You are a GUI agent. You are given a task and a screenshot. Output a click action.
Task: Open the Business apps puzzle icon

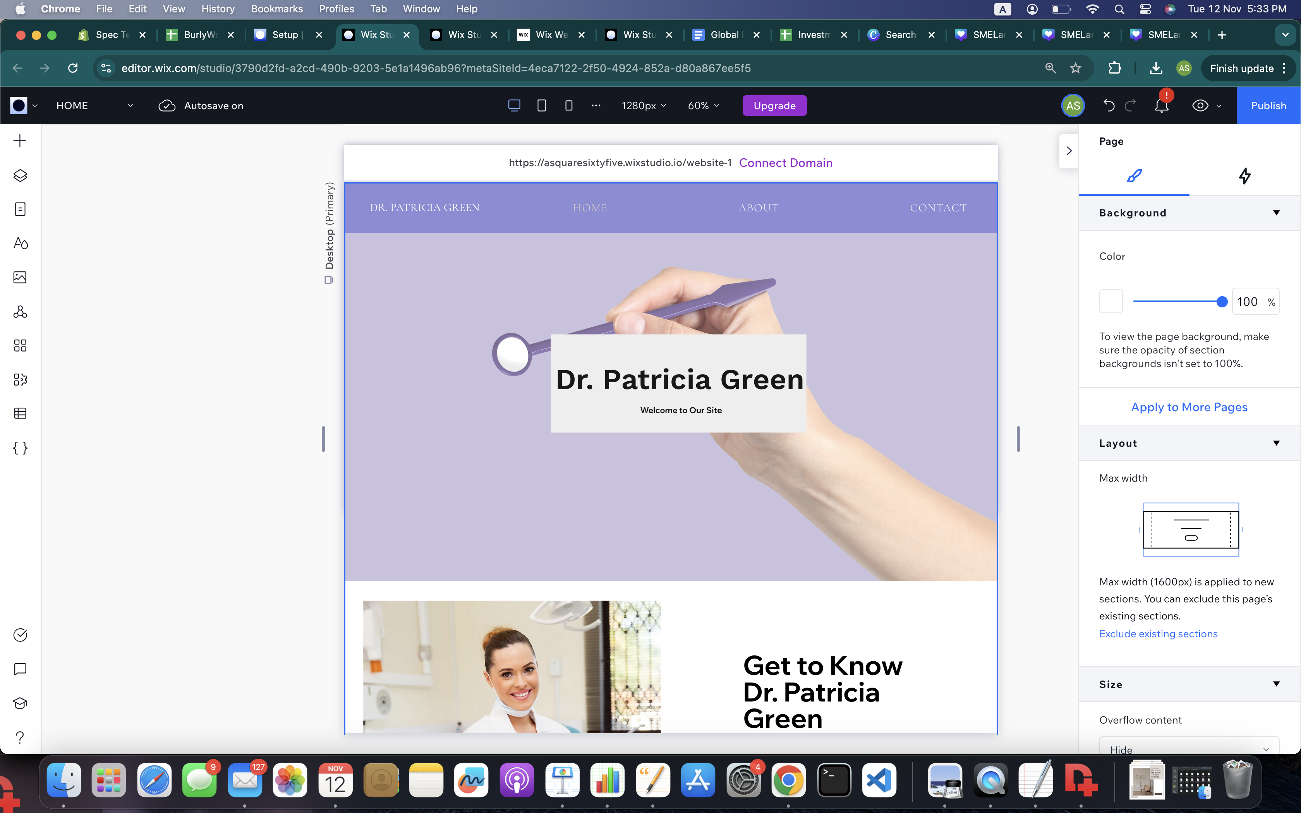tap(20, 380)
